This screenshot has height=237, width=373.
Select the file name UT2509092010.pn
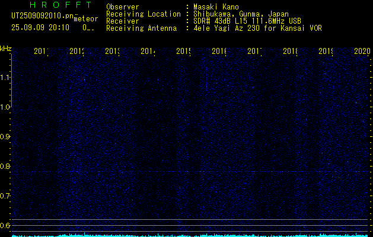(x=43, y=16)
